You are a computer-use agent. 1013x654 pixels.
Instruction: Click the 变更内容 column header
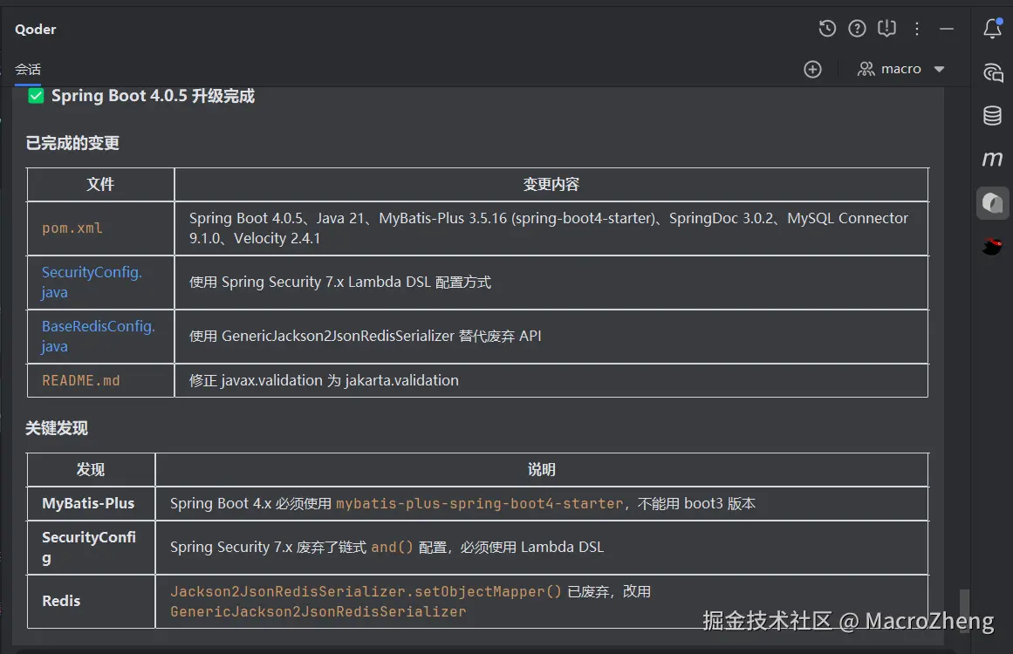click(x=551, y=185)
